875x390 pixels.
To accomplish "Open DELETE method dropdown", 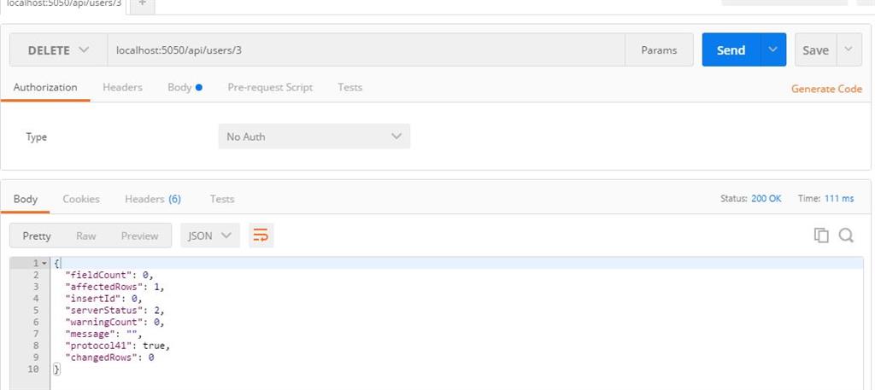I will [58, 50].
